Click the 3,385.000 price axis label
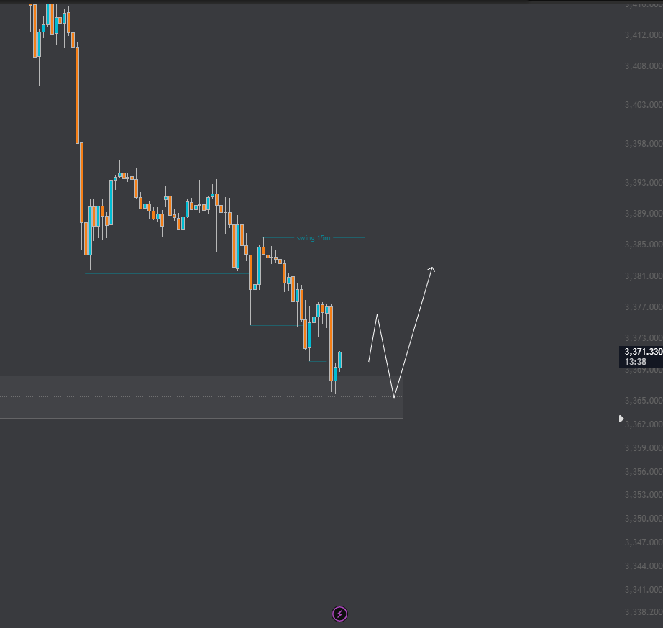The height and width of the screenshot is (628, 663). (x=643, y=245)
